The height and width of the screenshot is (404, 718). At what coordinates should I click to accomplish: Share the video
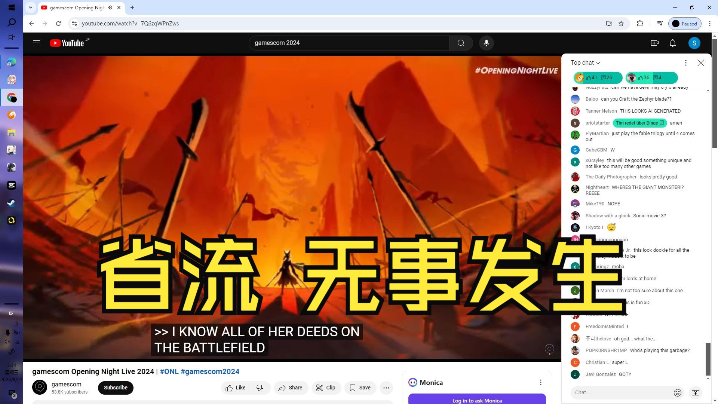pos(291,388)
